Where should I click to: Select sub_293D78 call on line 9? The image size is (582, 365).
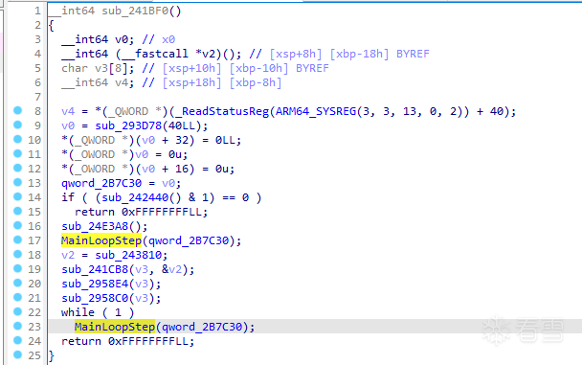pyautogui.click(x=128, y=125)
